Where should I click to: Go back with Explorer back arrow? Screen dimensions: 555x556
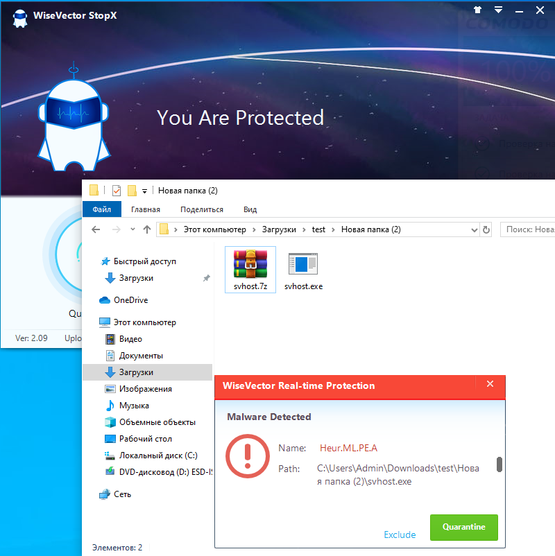pyautogui.click(x=96, y=229)
